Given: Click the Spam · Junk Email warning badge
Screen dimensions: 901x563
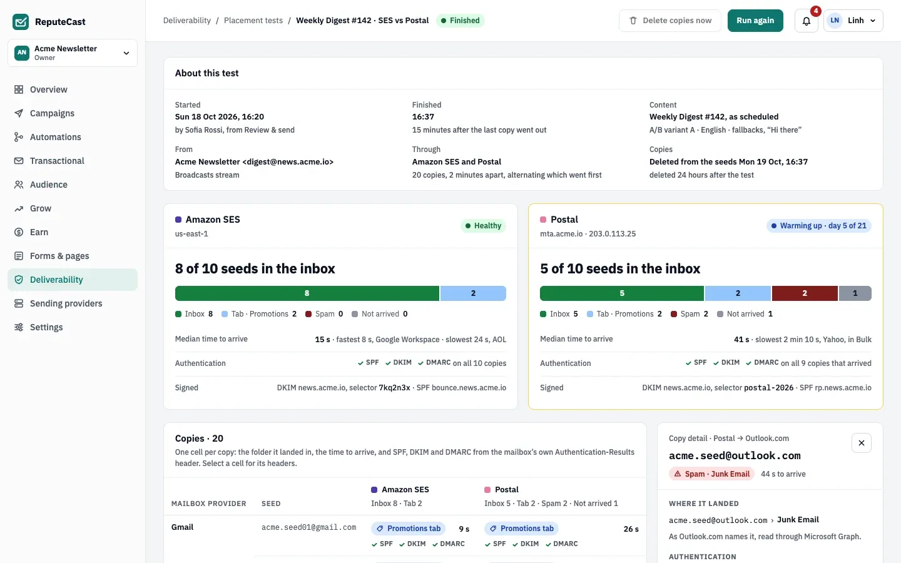Looking at the screenshot, I should pyautogui.click(x=712, y=474).
